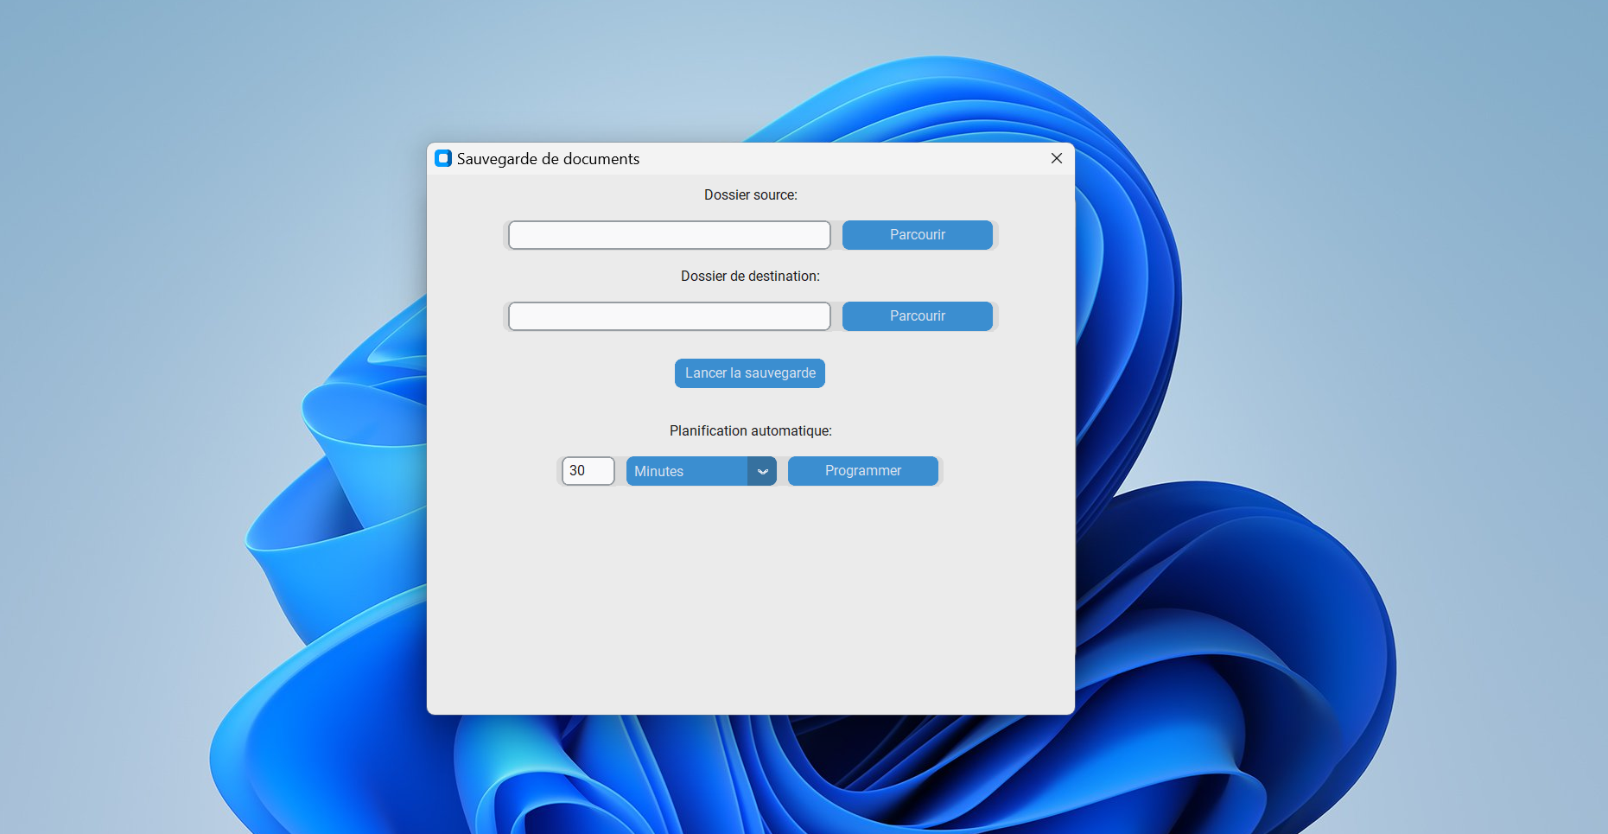
Task: Browse for the destination folder with Parcourir
Action: coord(917,316)
